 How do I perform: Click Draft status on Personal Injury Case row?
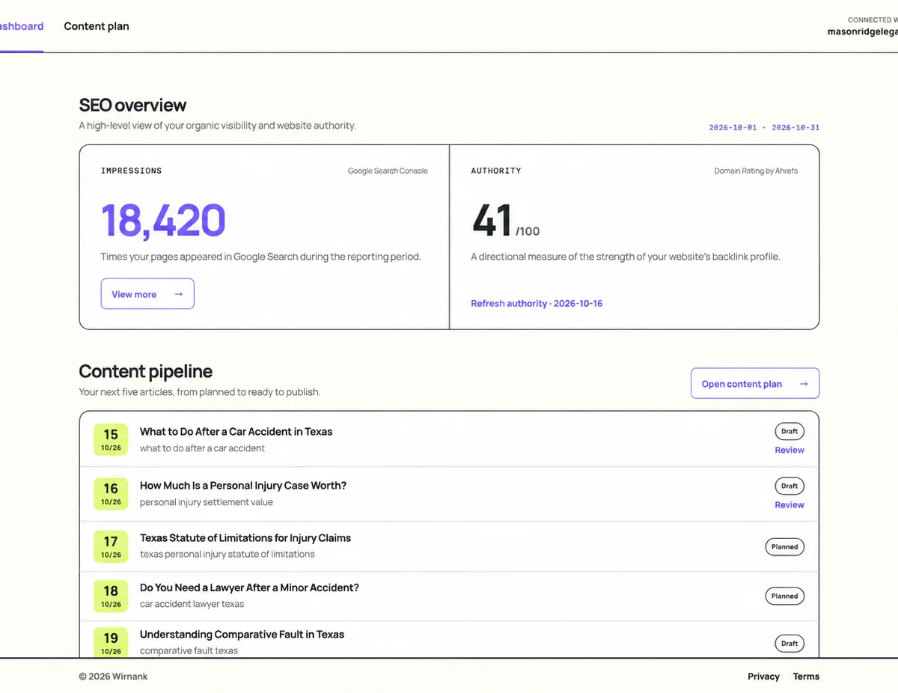click(789, 486)
